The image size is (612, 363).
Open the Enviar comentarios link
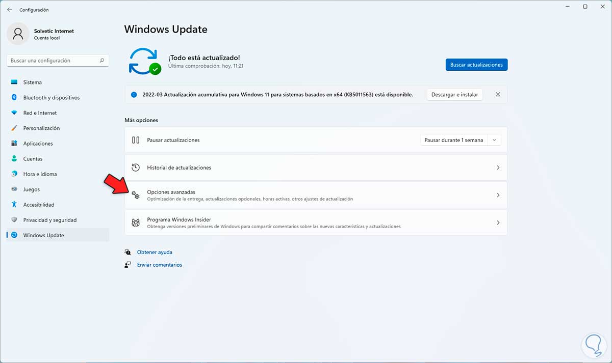click(160, 265)
